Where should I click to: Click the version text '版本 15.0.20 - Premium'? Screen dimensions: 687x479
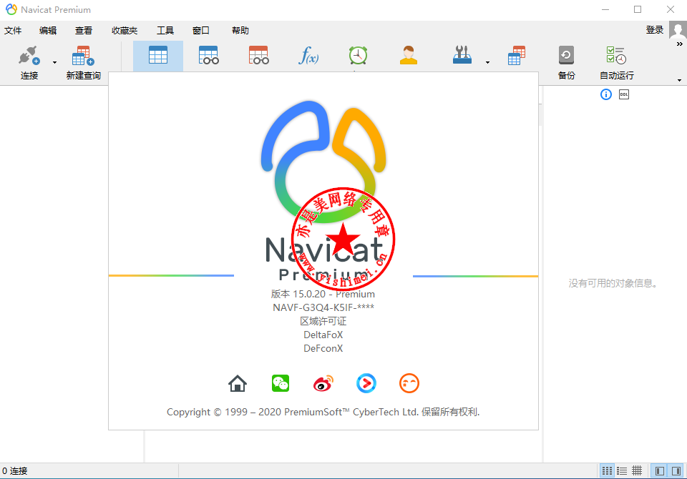[323, 295]
